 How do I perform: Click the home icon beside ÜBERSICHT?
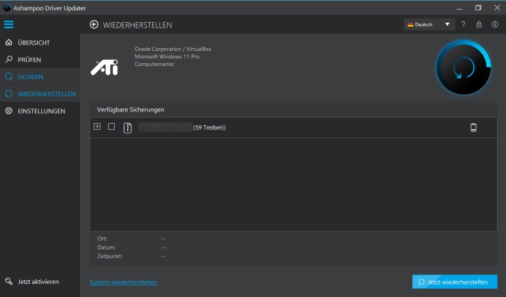9,43
